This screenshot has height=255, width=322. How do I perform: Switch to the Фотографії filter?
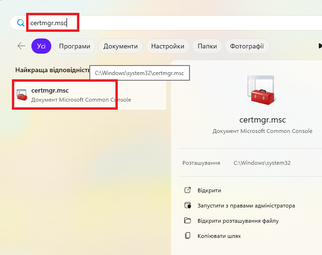click(x=247, y=46)
